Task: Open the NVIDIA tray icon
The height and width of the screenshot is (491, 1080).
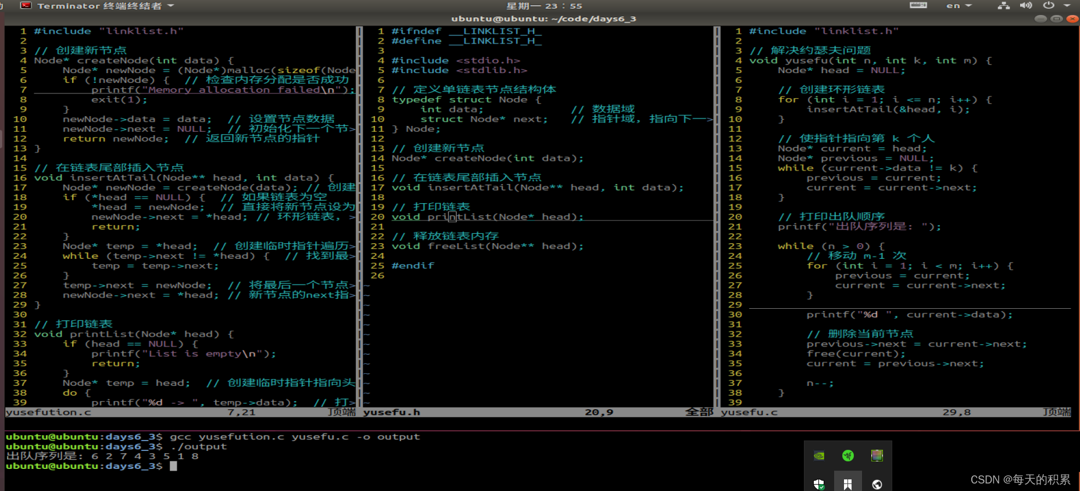Action: coord(819,456)
